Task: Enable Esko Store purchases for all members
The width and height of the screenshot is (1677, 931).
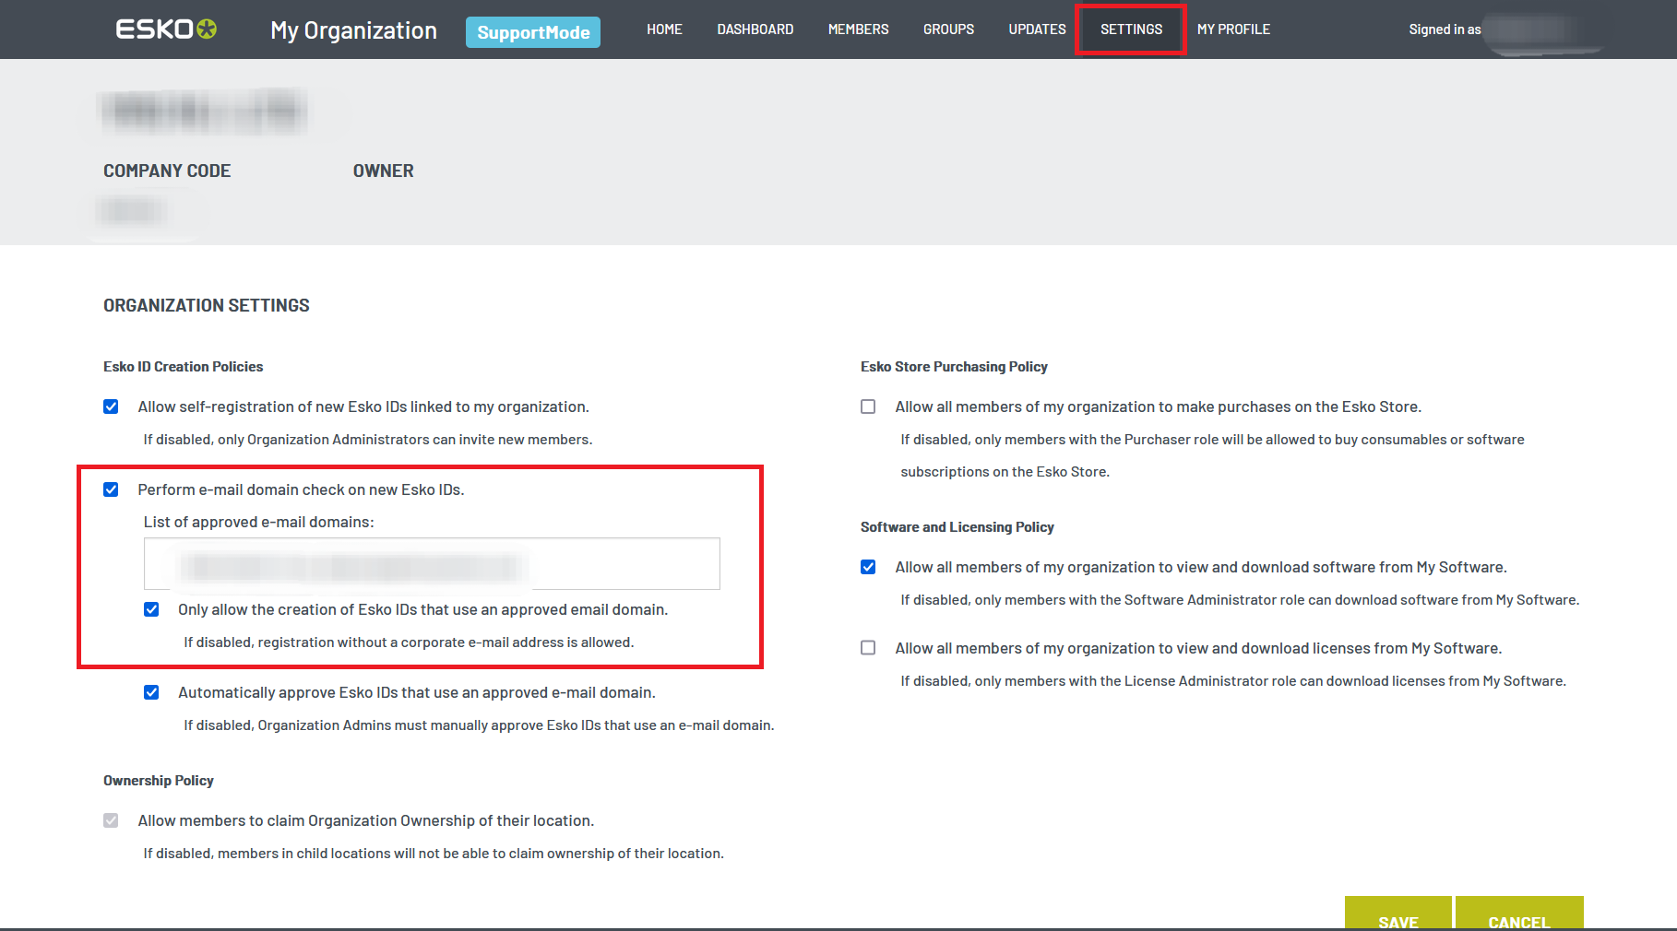Action: tap(867, 407)
